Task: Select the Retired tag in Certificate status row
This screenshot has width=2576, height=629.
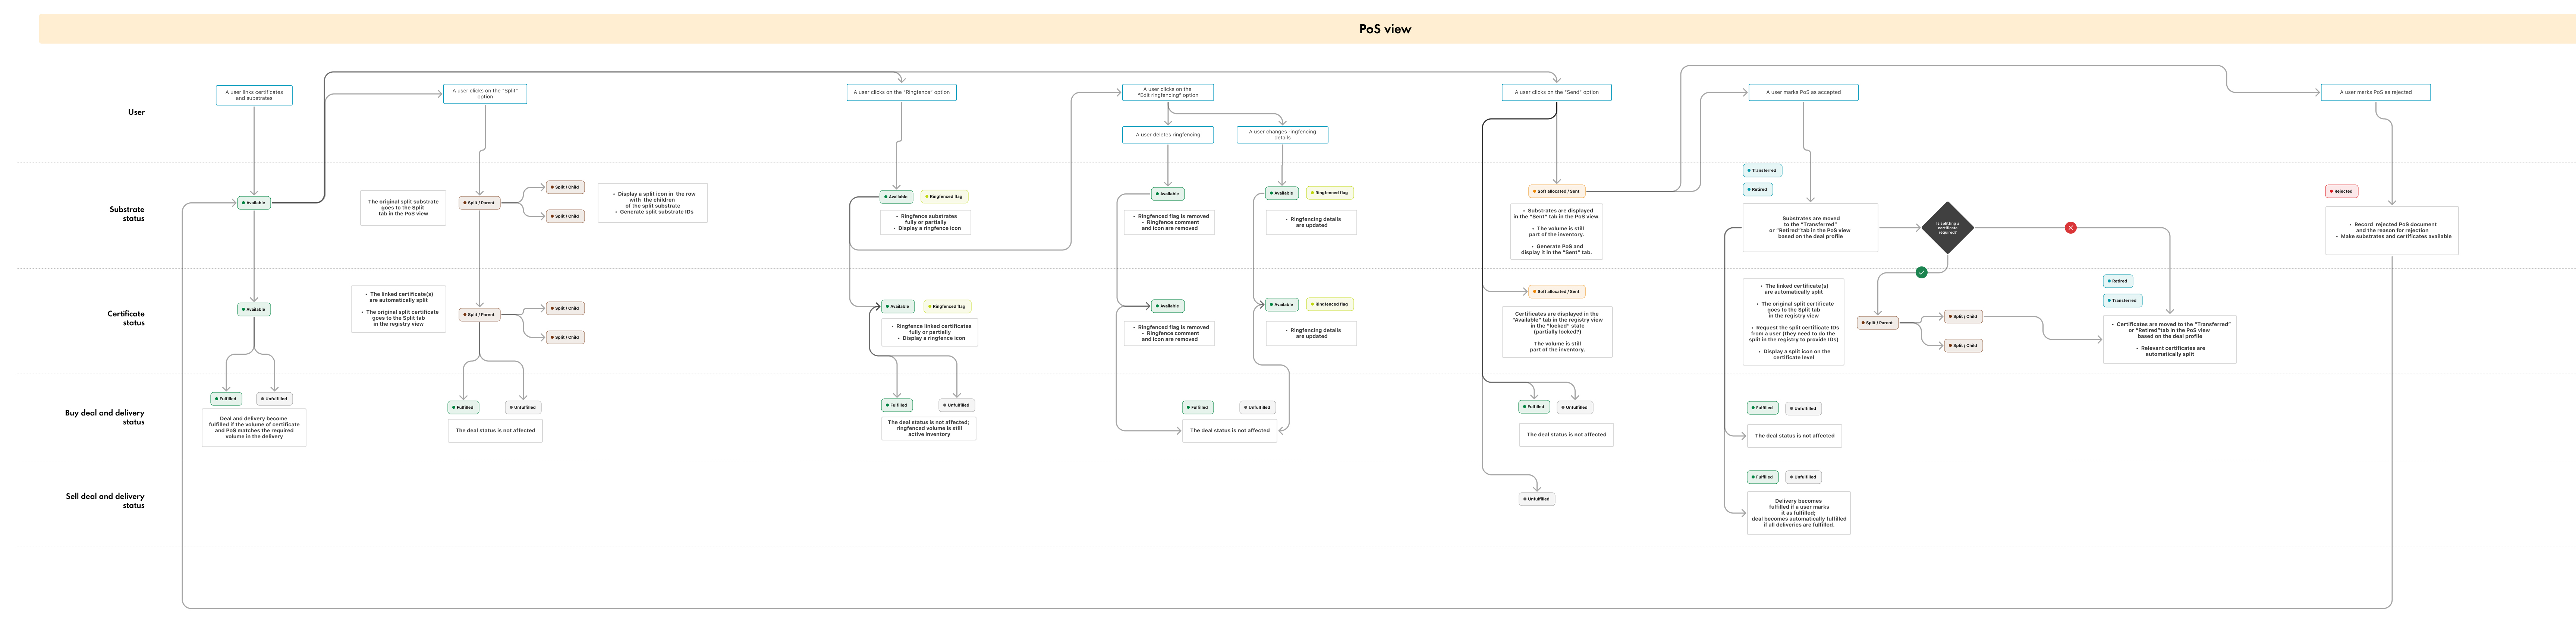Action: [x=2118, y=281]
